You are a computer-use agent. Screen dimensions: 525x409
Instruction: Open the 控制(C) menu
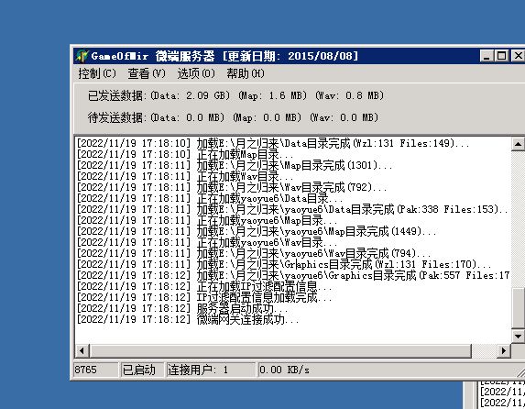point(97,73)
